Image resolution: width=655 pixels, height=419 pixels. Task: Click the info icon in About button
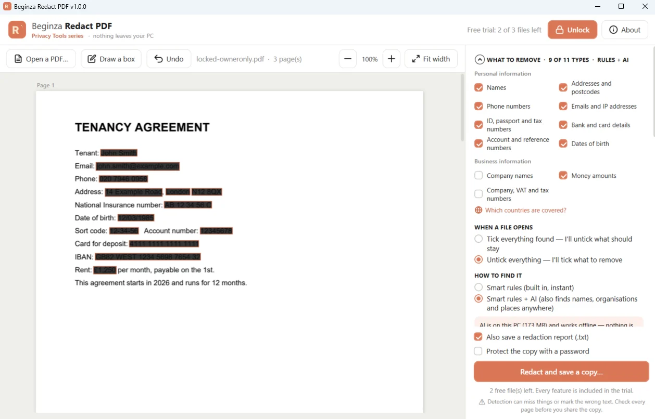613,30
